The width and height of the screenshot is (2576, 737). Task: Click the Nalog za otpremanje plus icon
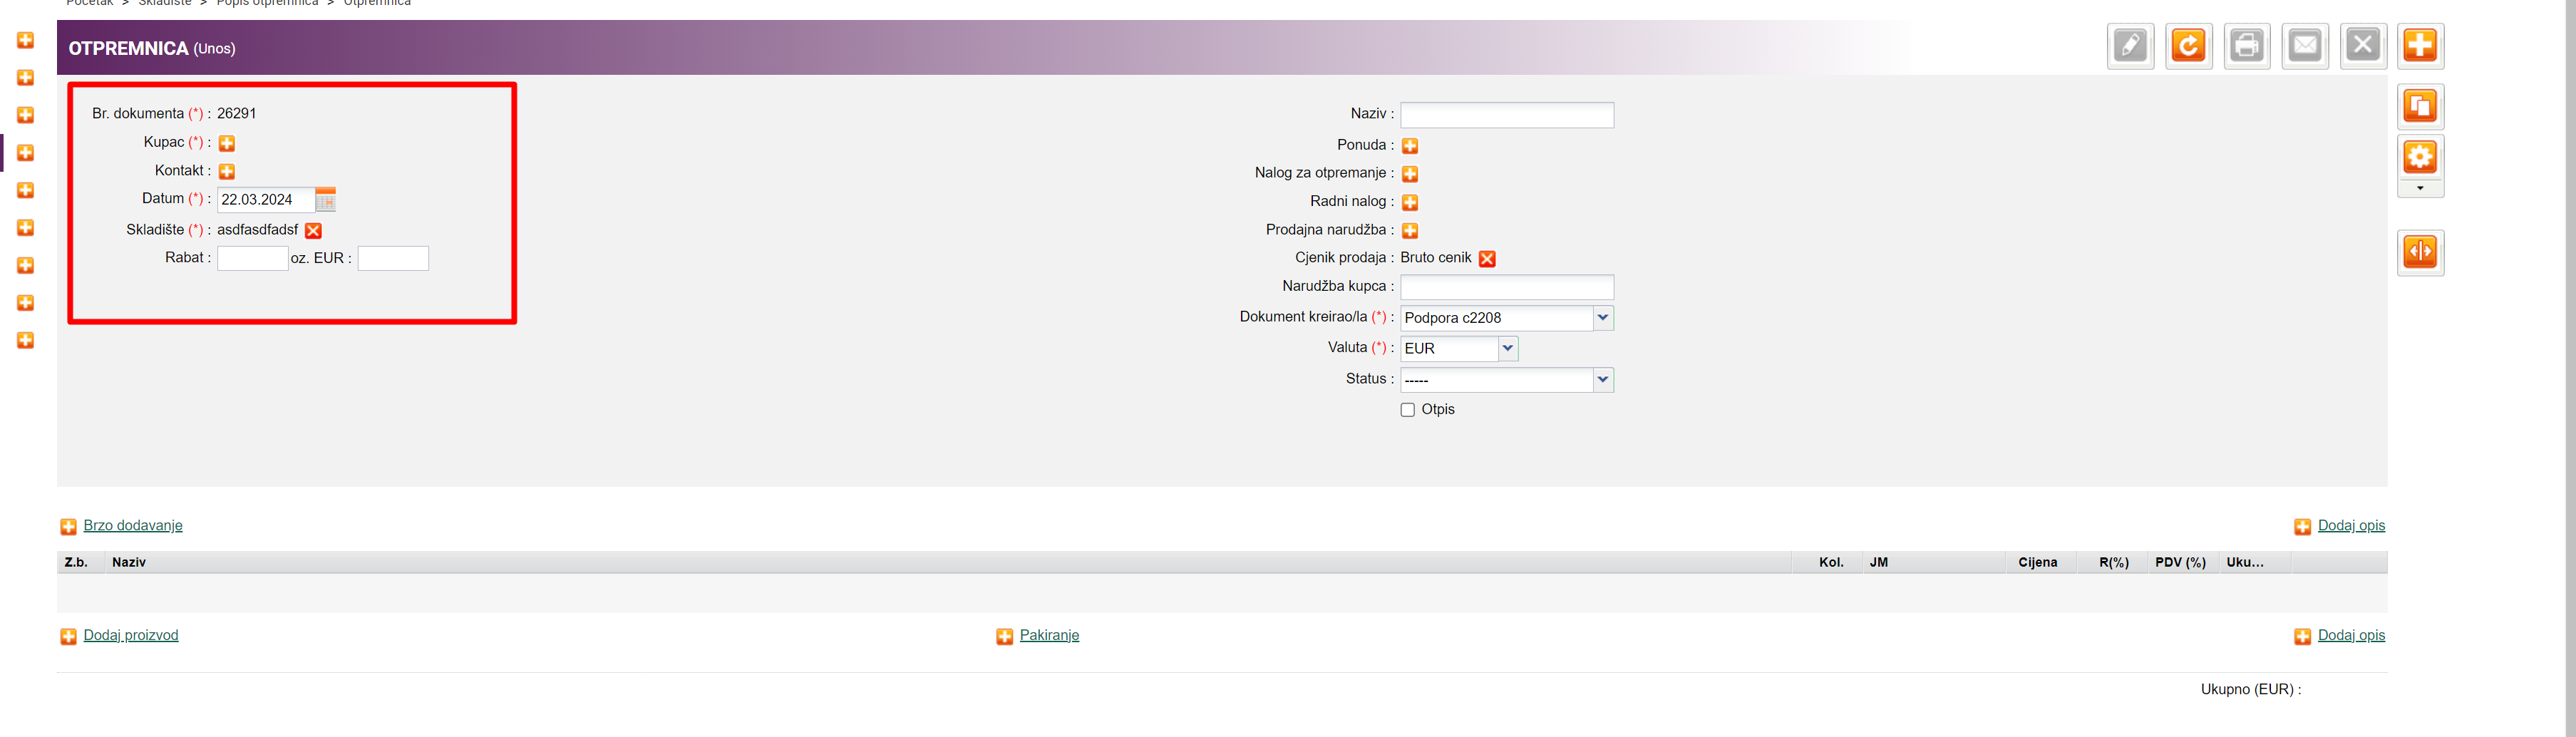coord(1410,174)
